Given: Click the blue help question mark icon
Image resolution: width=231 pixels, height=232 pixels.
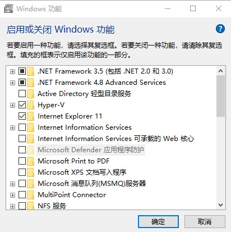Looking at the screenshot, I should 220,29.
